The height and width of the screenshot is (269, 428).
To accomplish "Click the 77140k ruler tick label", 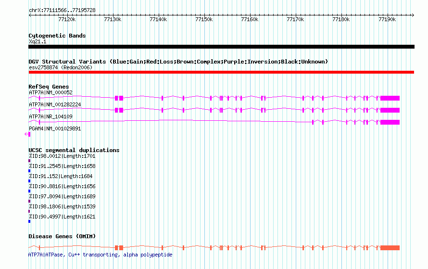I will click(158, 19).
